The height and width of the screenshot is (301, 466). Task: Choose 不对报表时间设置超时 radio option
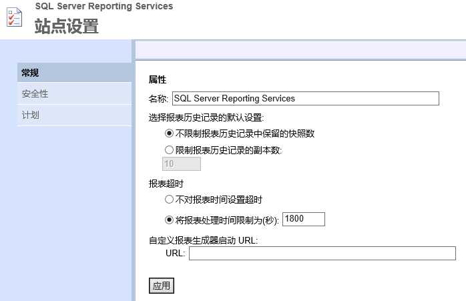pos(169,199)
